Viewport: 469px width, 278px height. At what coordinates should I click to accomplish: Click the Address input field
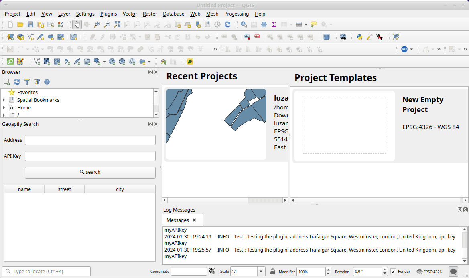90,140
